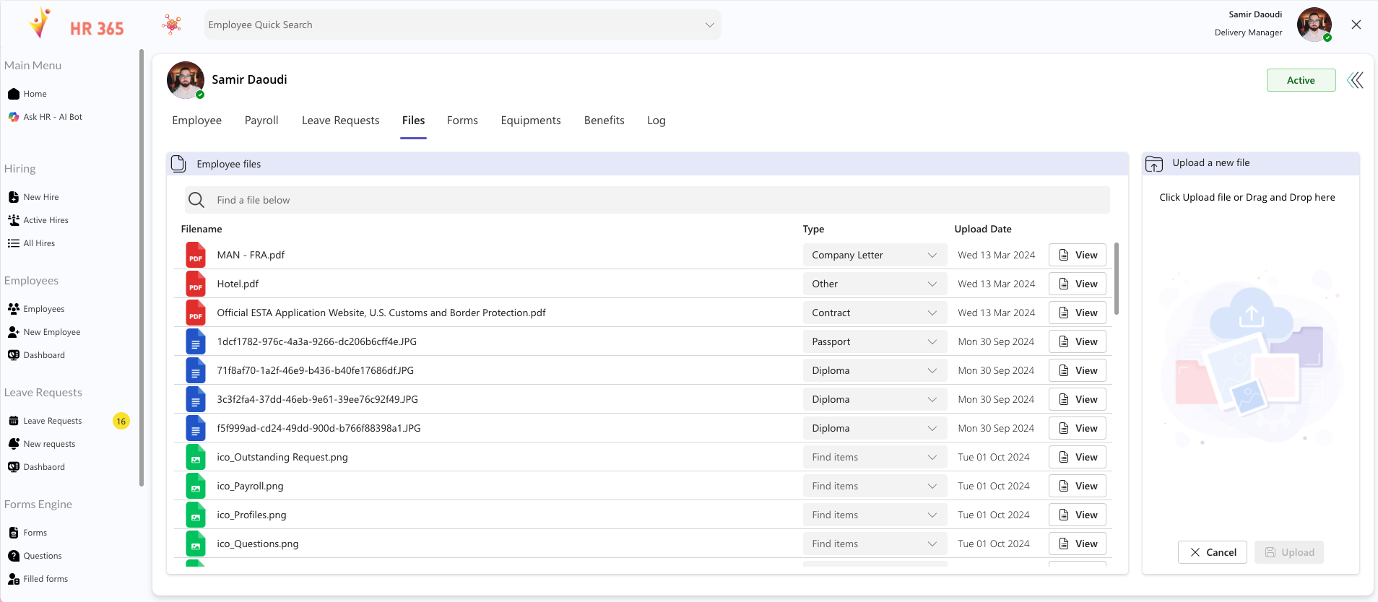Click the upload folder icon in panel header
This screenshot has width=1378, height=602.
click(1154, 164)
